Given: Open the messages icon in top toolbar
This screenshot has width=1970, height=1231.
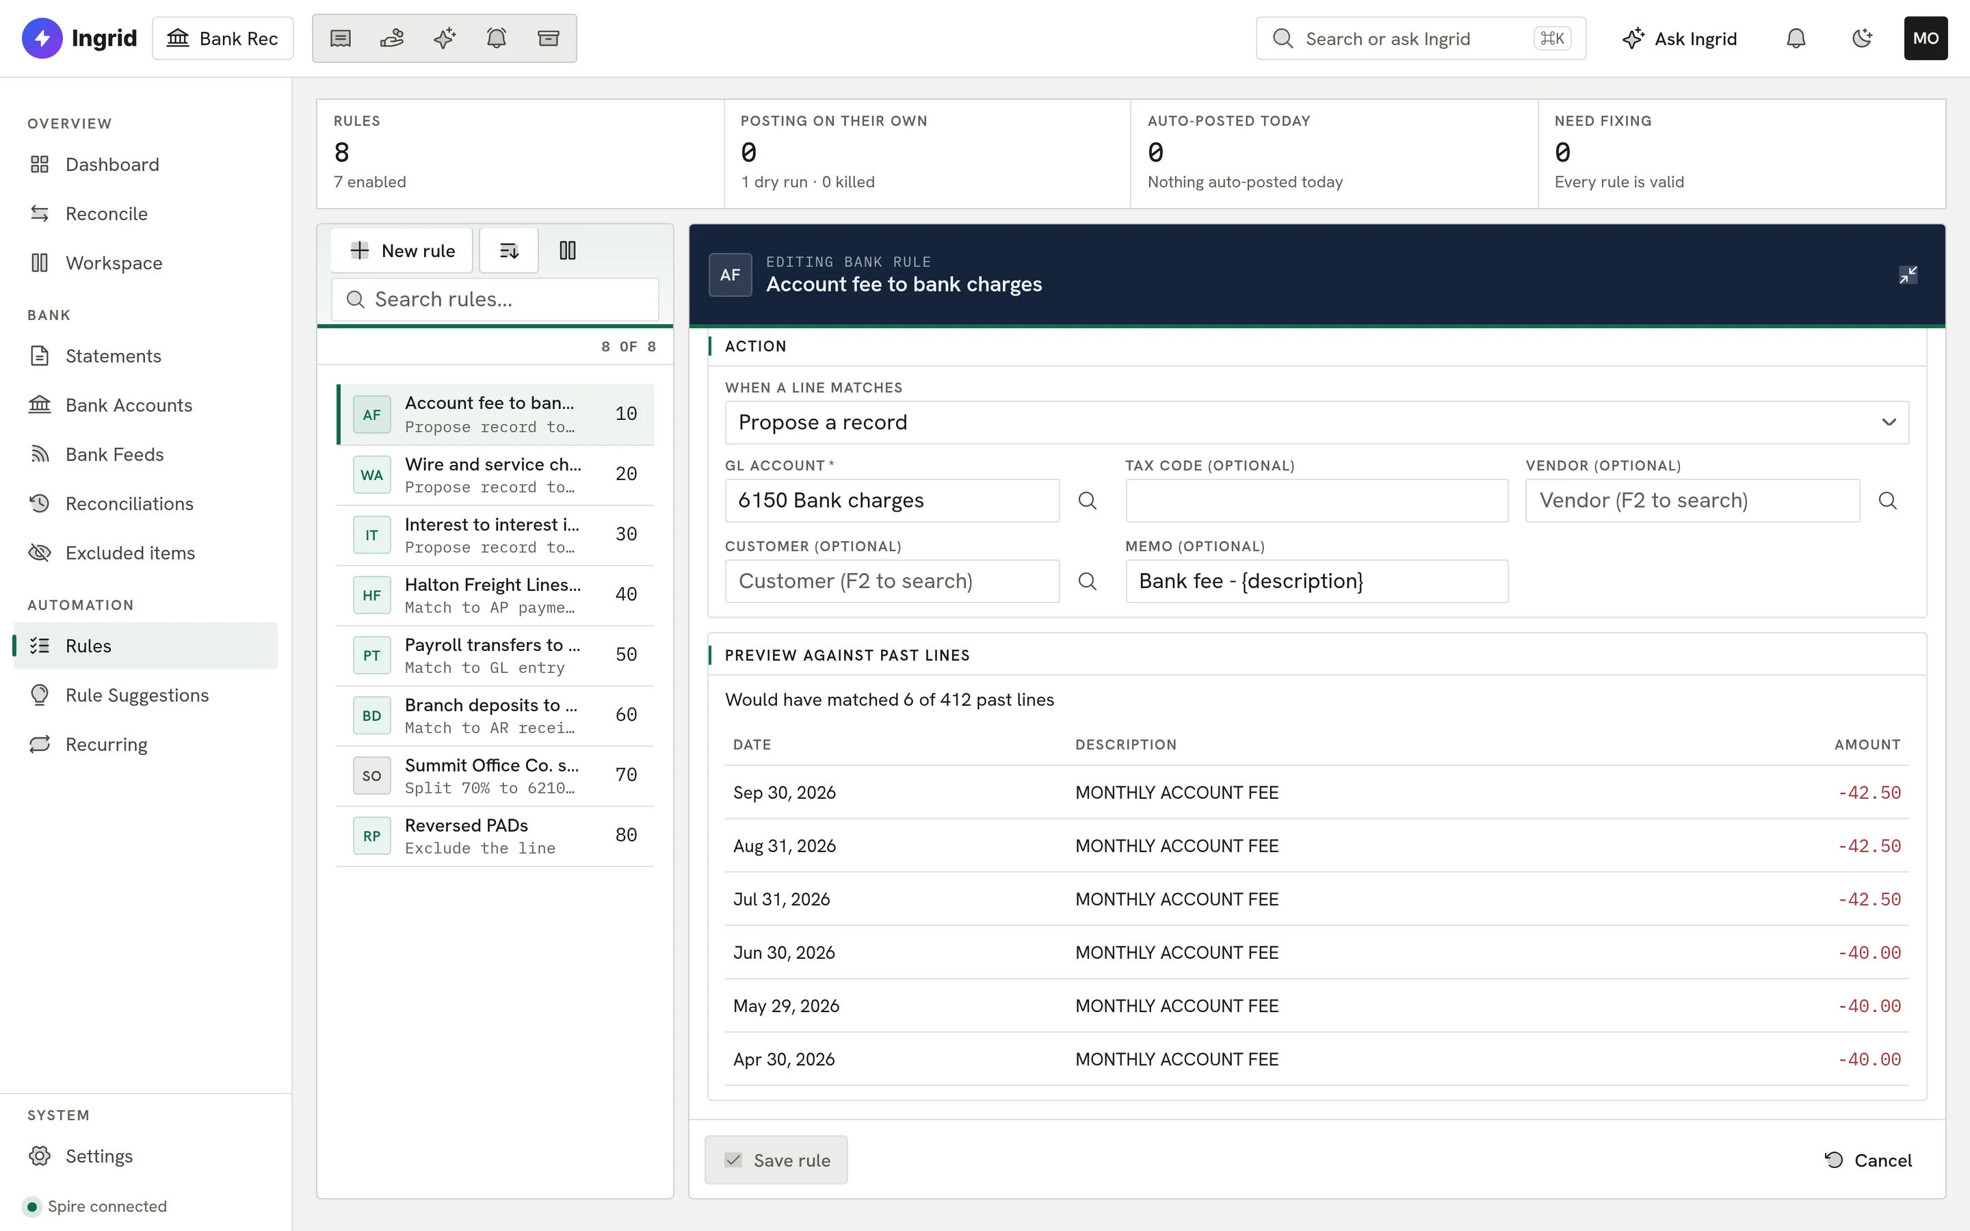Looking at the screenshot, I should 340,38.
